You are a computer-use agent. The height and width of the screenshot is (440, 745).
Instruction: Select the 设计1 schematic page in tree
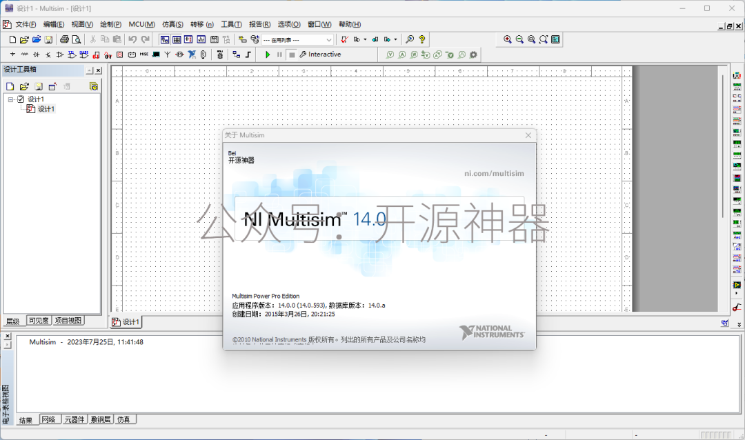[x=46, y=109]
